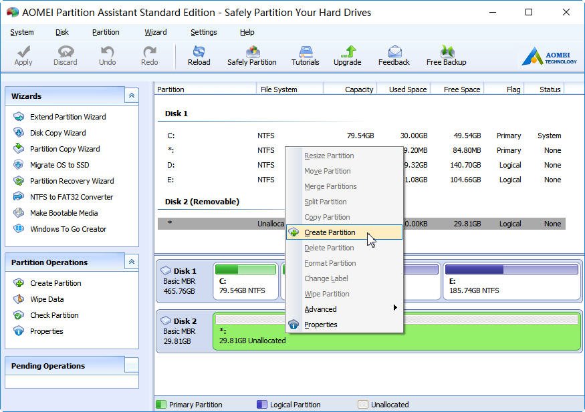Open the Settings menu

204,33
